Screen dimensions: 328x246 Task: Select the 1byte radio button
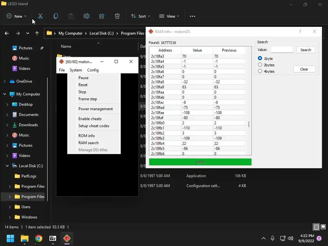(260, 58)
